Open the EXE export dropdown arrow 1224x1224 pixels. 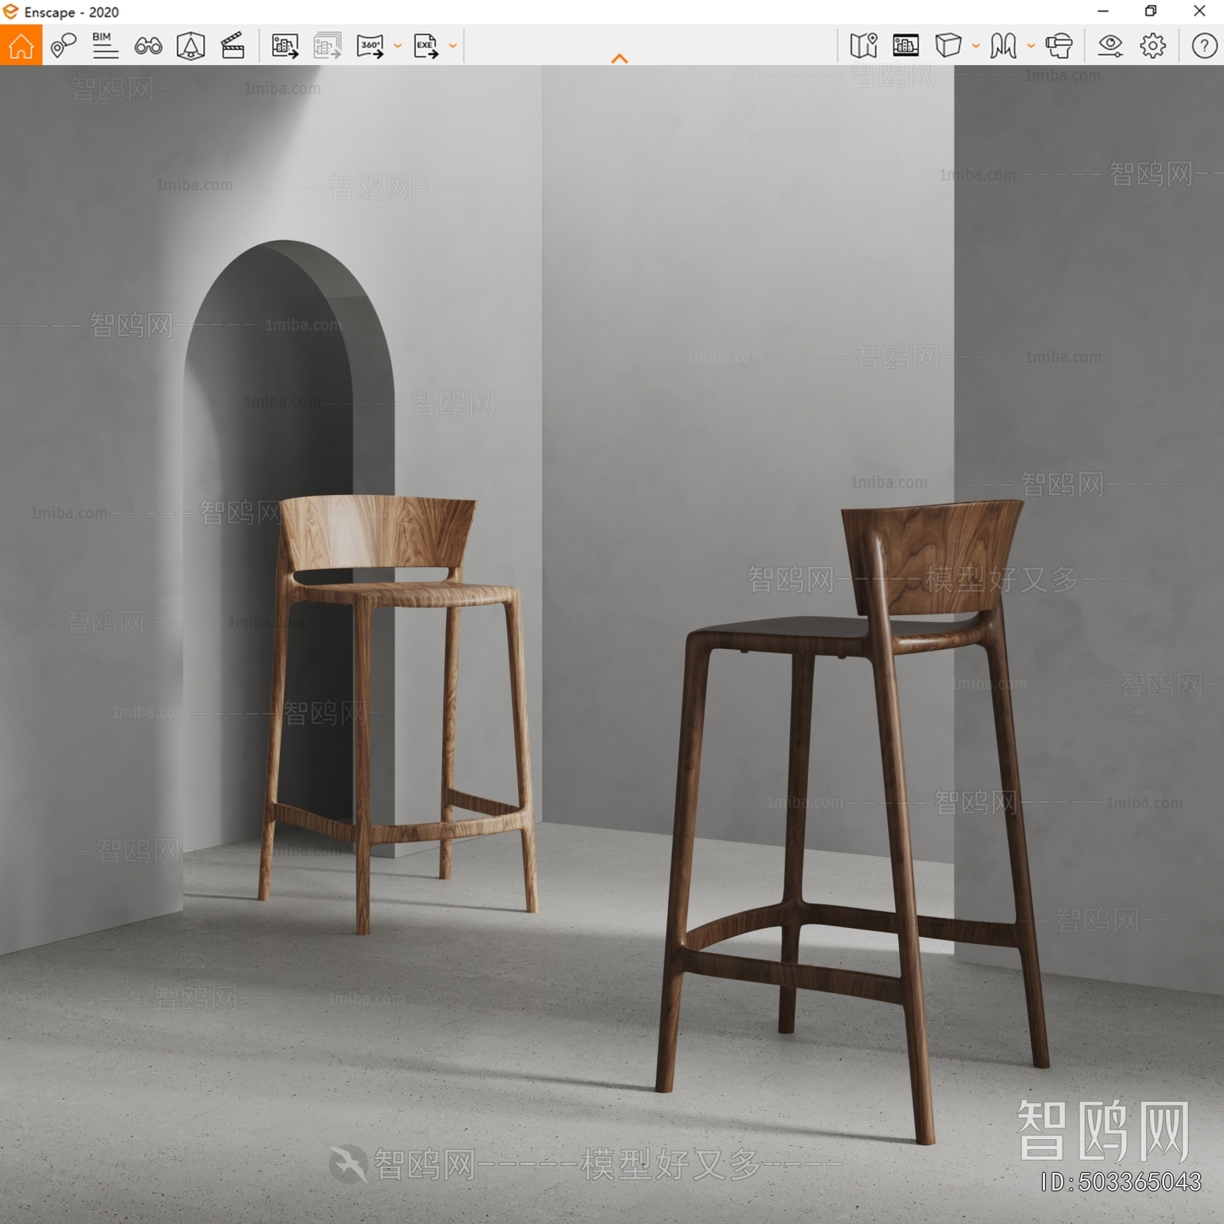(x=453, y=47)
